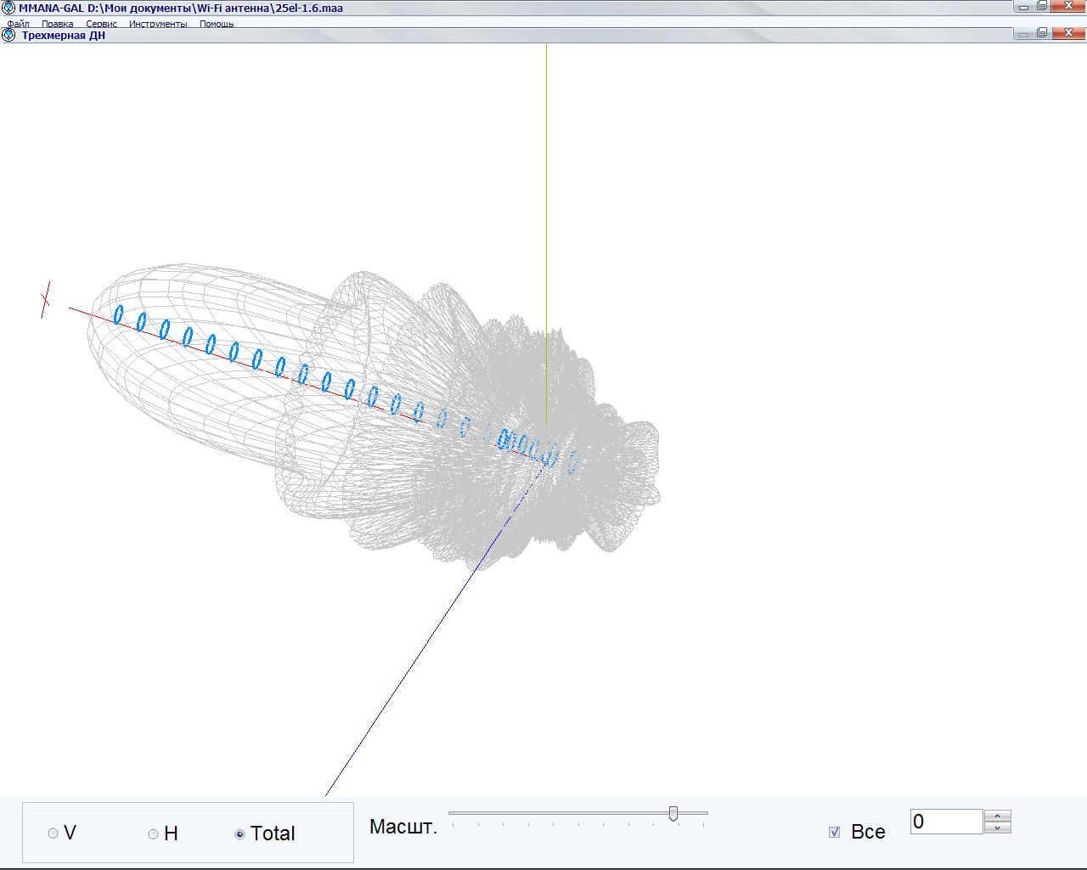Click the MMANA-GAL application icon in title bar
This screenshot has height=870, width=1087.
coord(9,8)
